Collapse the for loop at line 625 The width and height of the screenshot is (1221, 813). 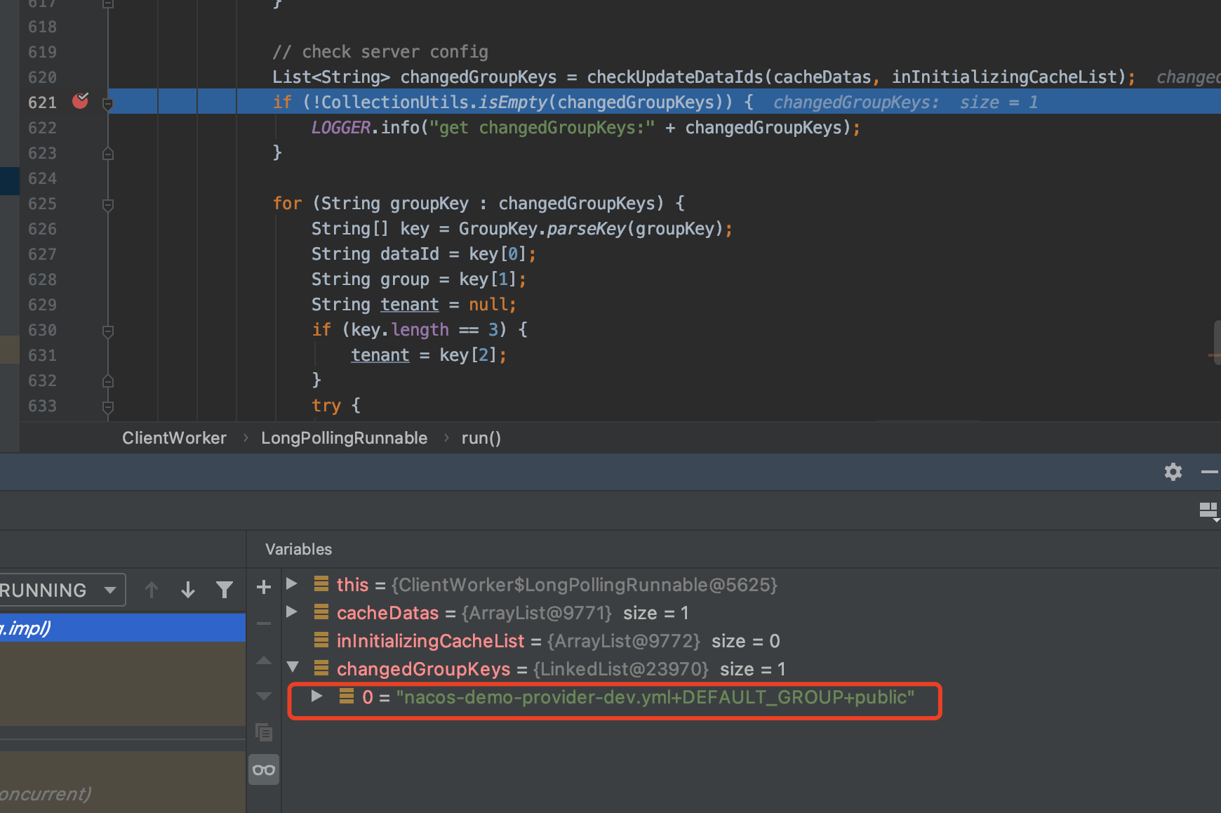click(x=108, y=204)
